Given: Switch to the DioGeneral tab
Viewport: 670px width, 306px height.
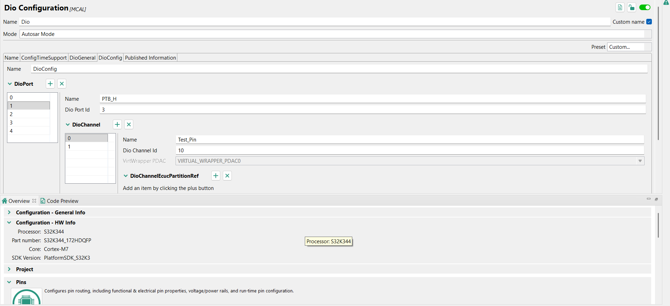Looking at the screenshot, I should [82, 58].
